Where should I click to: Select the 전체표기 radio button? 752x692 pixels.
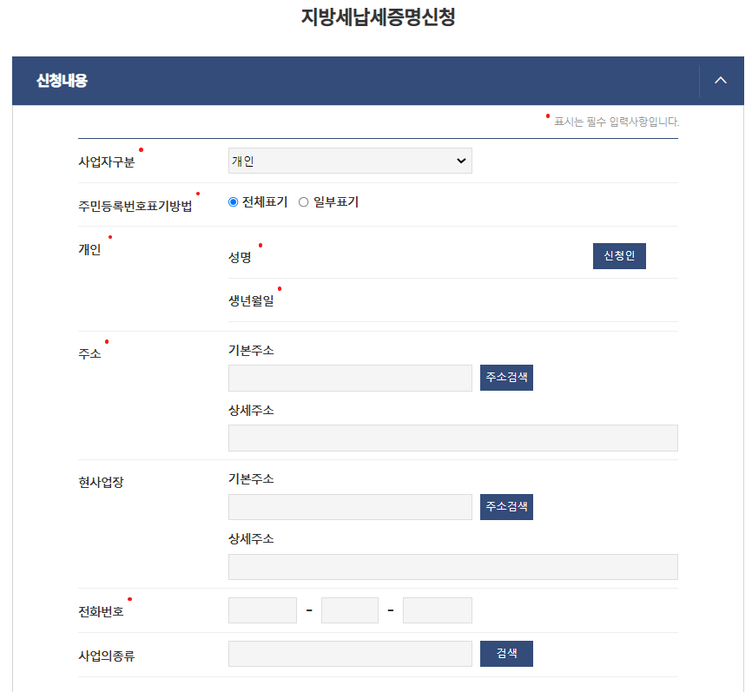233,202
